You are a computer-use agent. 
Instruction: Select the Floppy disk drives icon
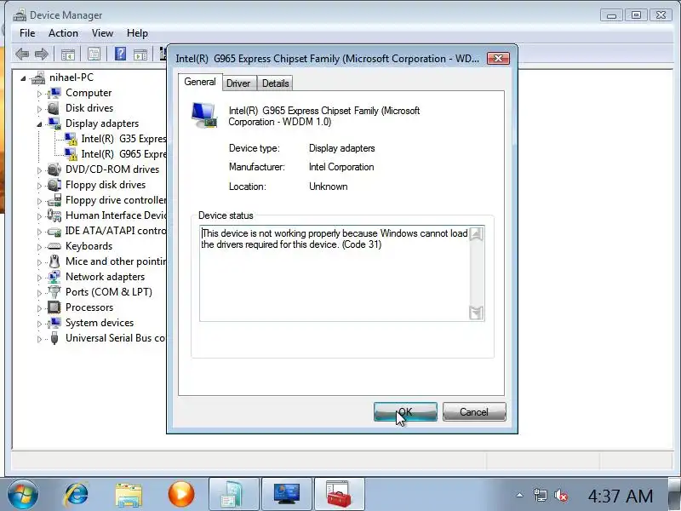click(x=54, y=185)
